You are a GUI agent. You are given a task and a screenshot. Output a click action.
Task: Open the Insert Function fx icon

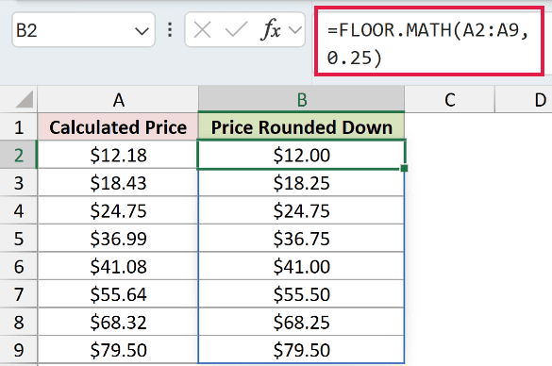point(271,29)
